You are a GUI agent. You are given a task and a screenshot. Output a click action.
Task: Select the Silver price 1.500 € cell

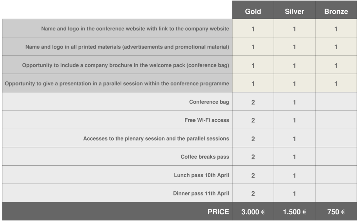coord(294,212)
